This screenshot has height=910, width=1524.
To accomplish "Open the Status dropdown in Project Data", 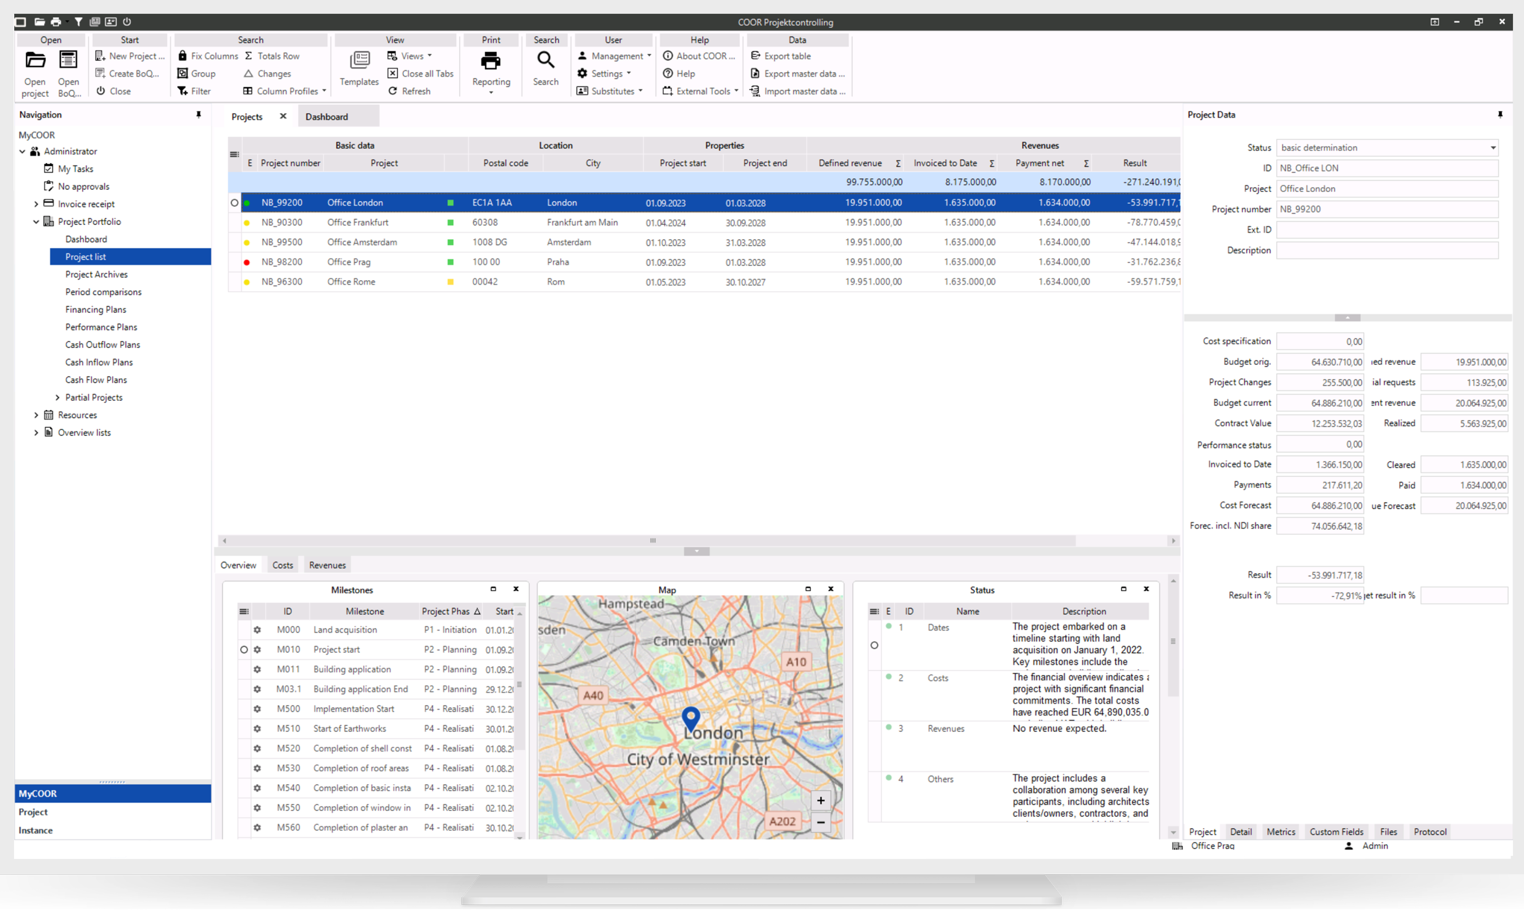I will pos(1493,148).
